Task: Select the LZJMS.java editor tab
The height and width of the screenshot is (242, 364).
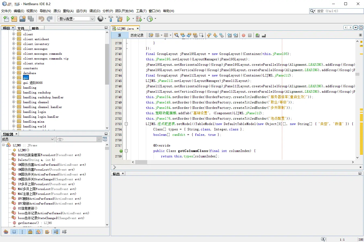Action: point(125,28)
